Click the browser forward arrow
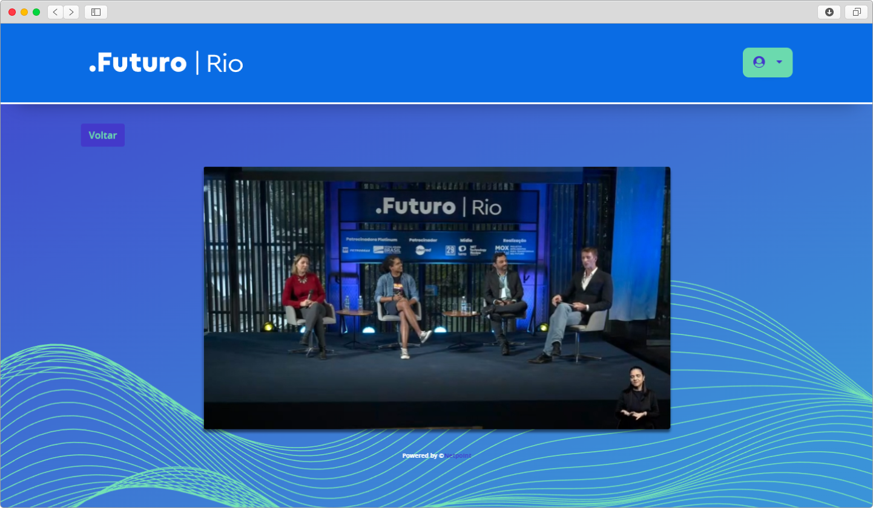The image size is (873, 508). coord(71,12)
